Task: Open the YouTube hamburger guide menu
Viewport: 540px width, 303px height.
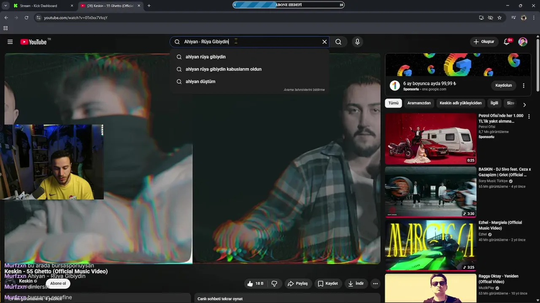Action: (x=10, y=42)
